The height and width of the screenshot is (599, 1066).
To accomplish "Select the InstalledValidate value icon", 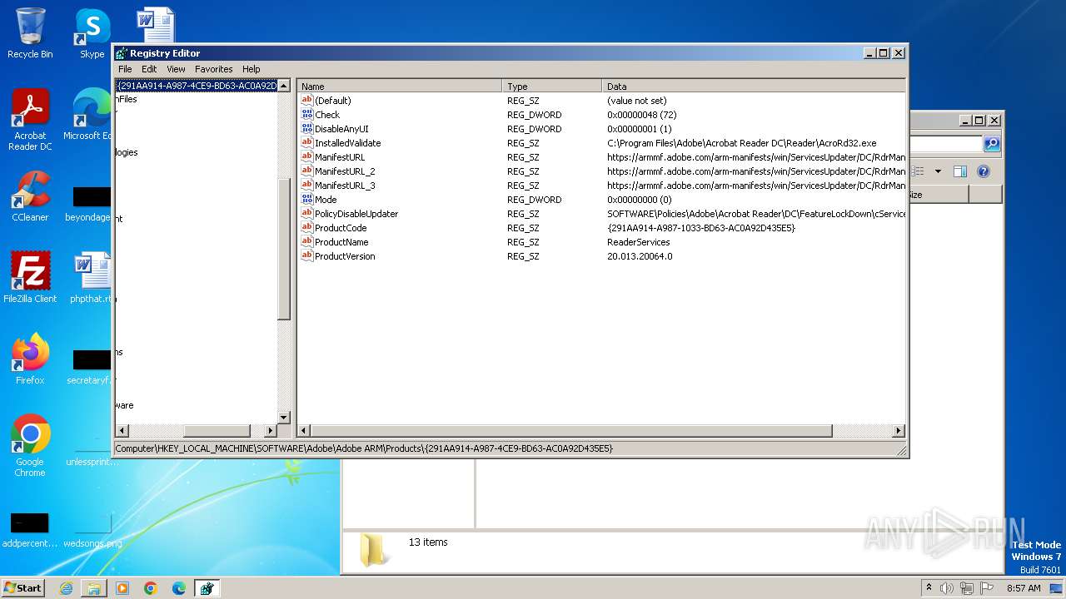I will [x=306, y=143].
